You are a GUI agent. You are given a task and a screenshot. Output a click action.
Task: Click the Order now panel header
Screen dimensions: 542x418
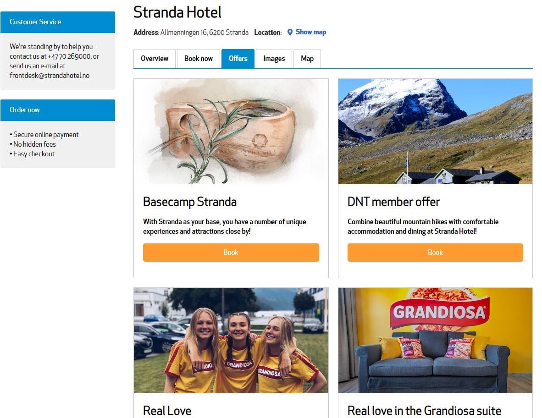[x=58, y=110]
